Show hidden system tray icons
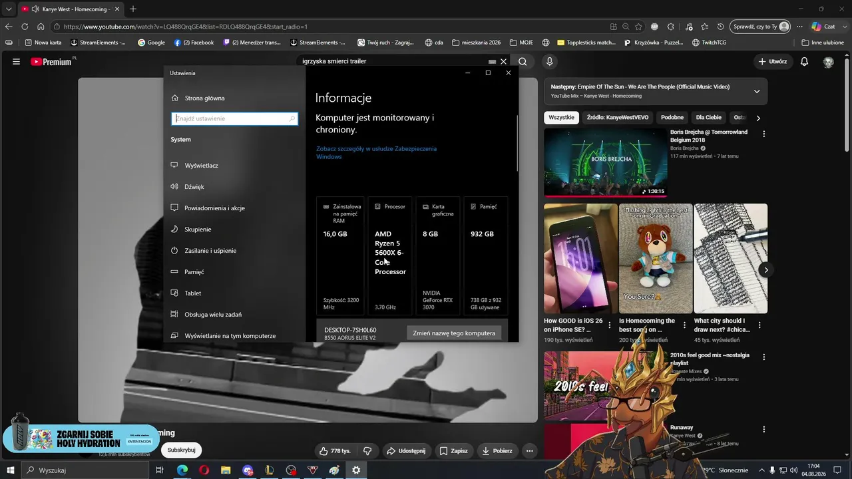The width and height of the screenshot is (852, 479). [x=761, y=470]
